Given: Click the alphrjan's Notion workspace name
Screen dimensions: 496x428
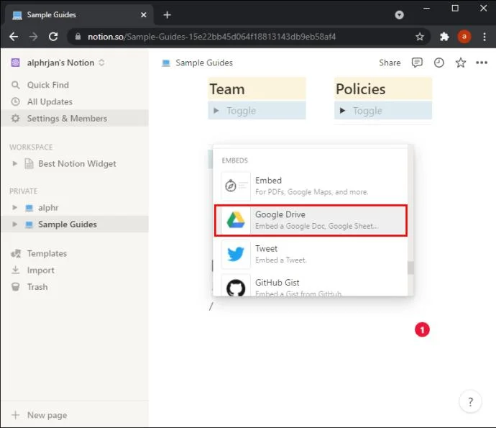Looking at the screenshot, I should (x=60, y=63).
